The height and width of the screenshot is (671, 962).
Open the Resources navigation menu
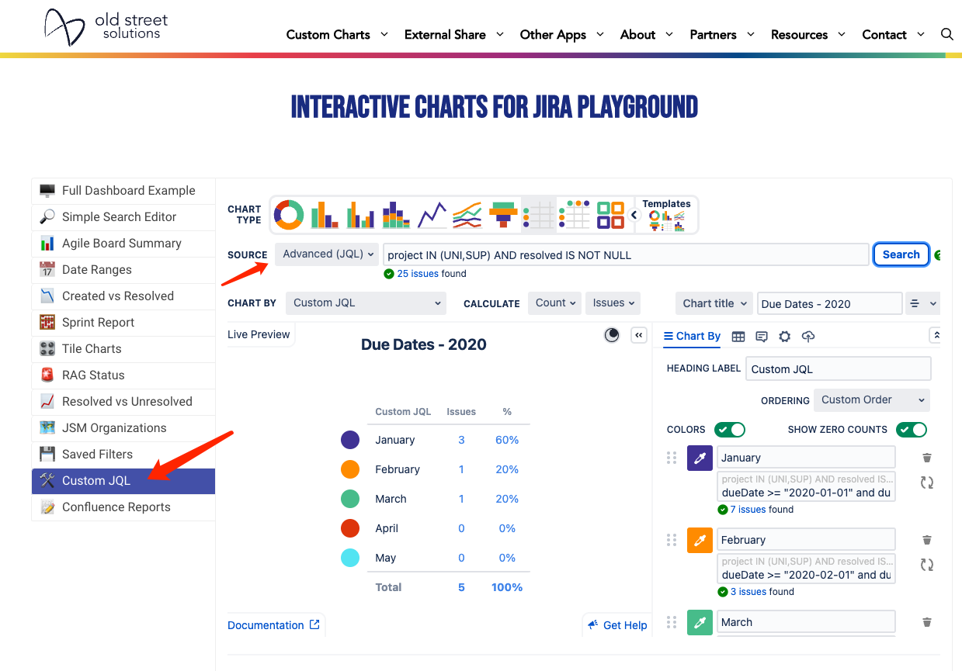point(809,34)
